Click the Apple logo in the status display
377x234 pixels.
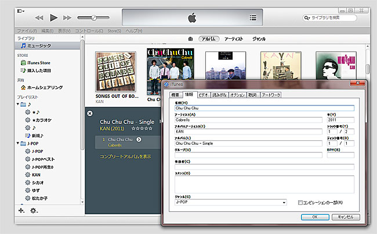pos(192,18)
